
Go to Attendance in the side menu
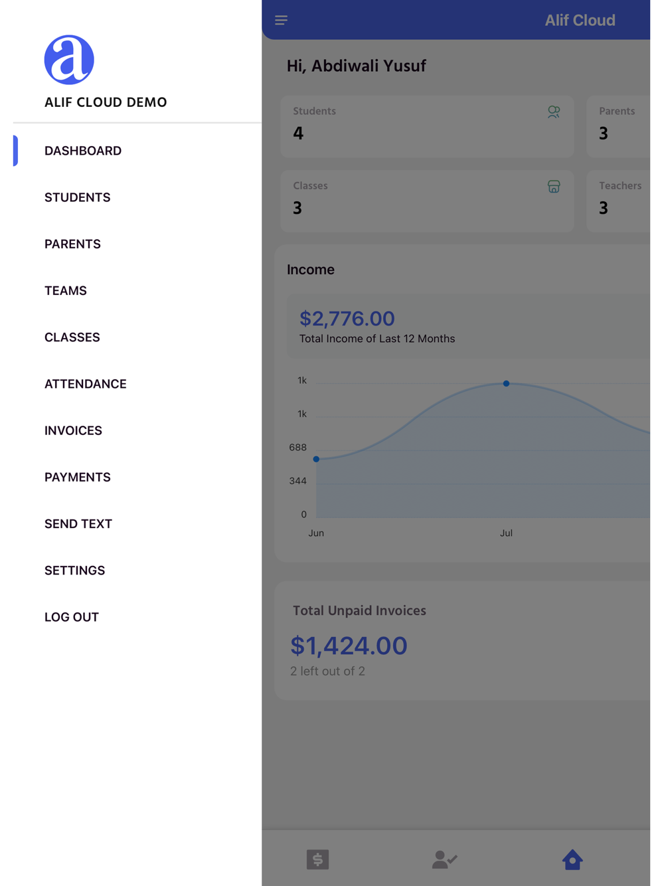[x=86, y=384]
